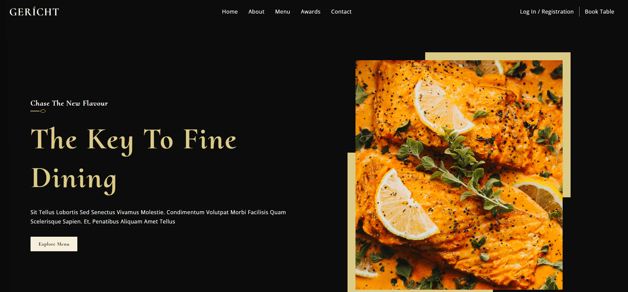The height and width of the screenshot is (292, 628).
Task: Click the lower-left lemon wedge in photo
Action: 405,205
